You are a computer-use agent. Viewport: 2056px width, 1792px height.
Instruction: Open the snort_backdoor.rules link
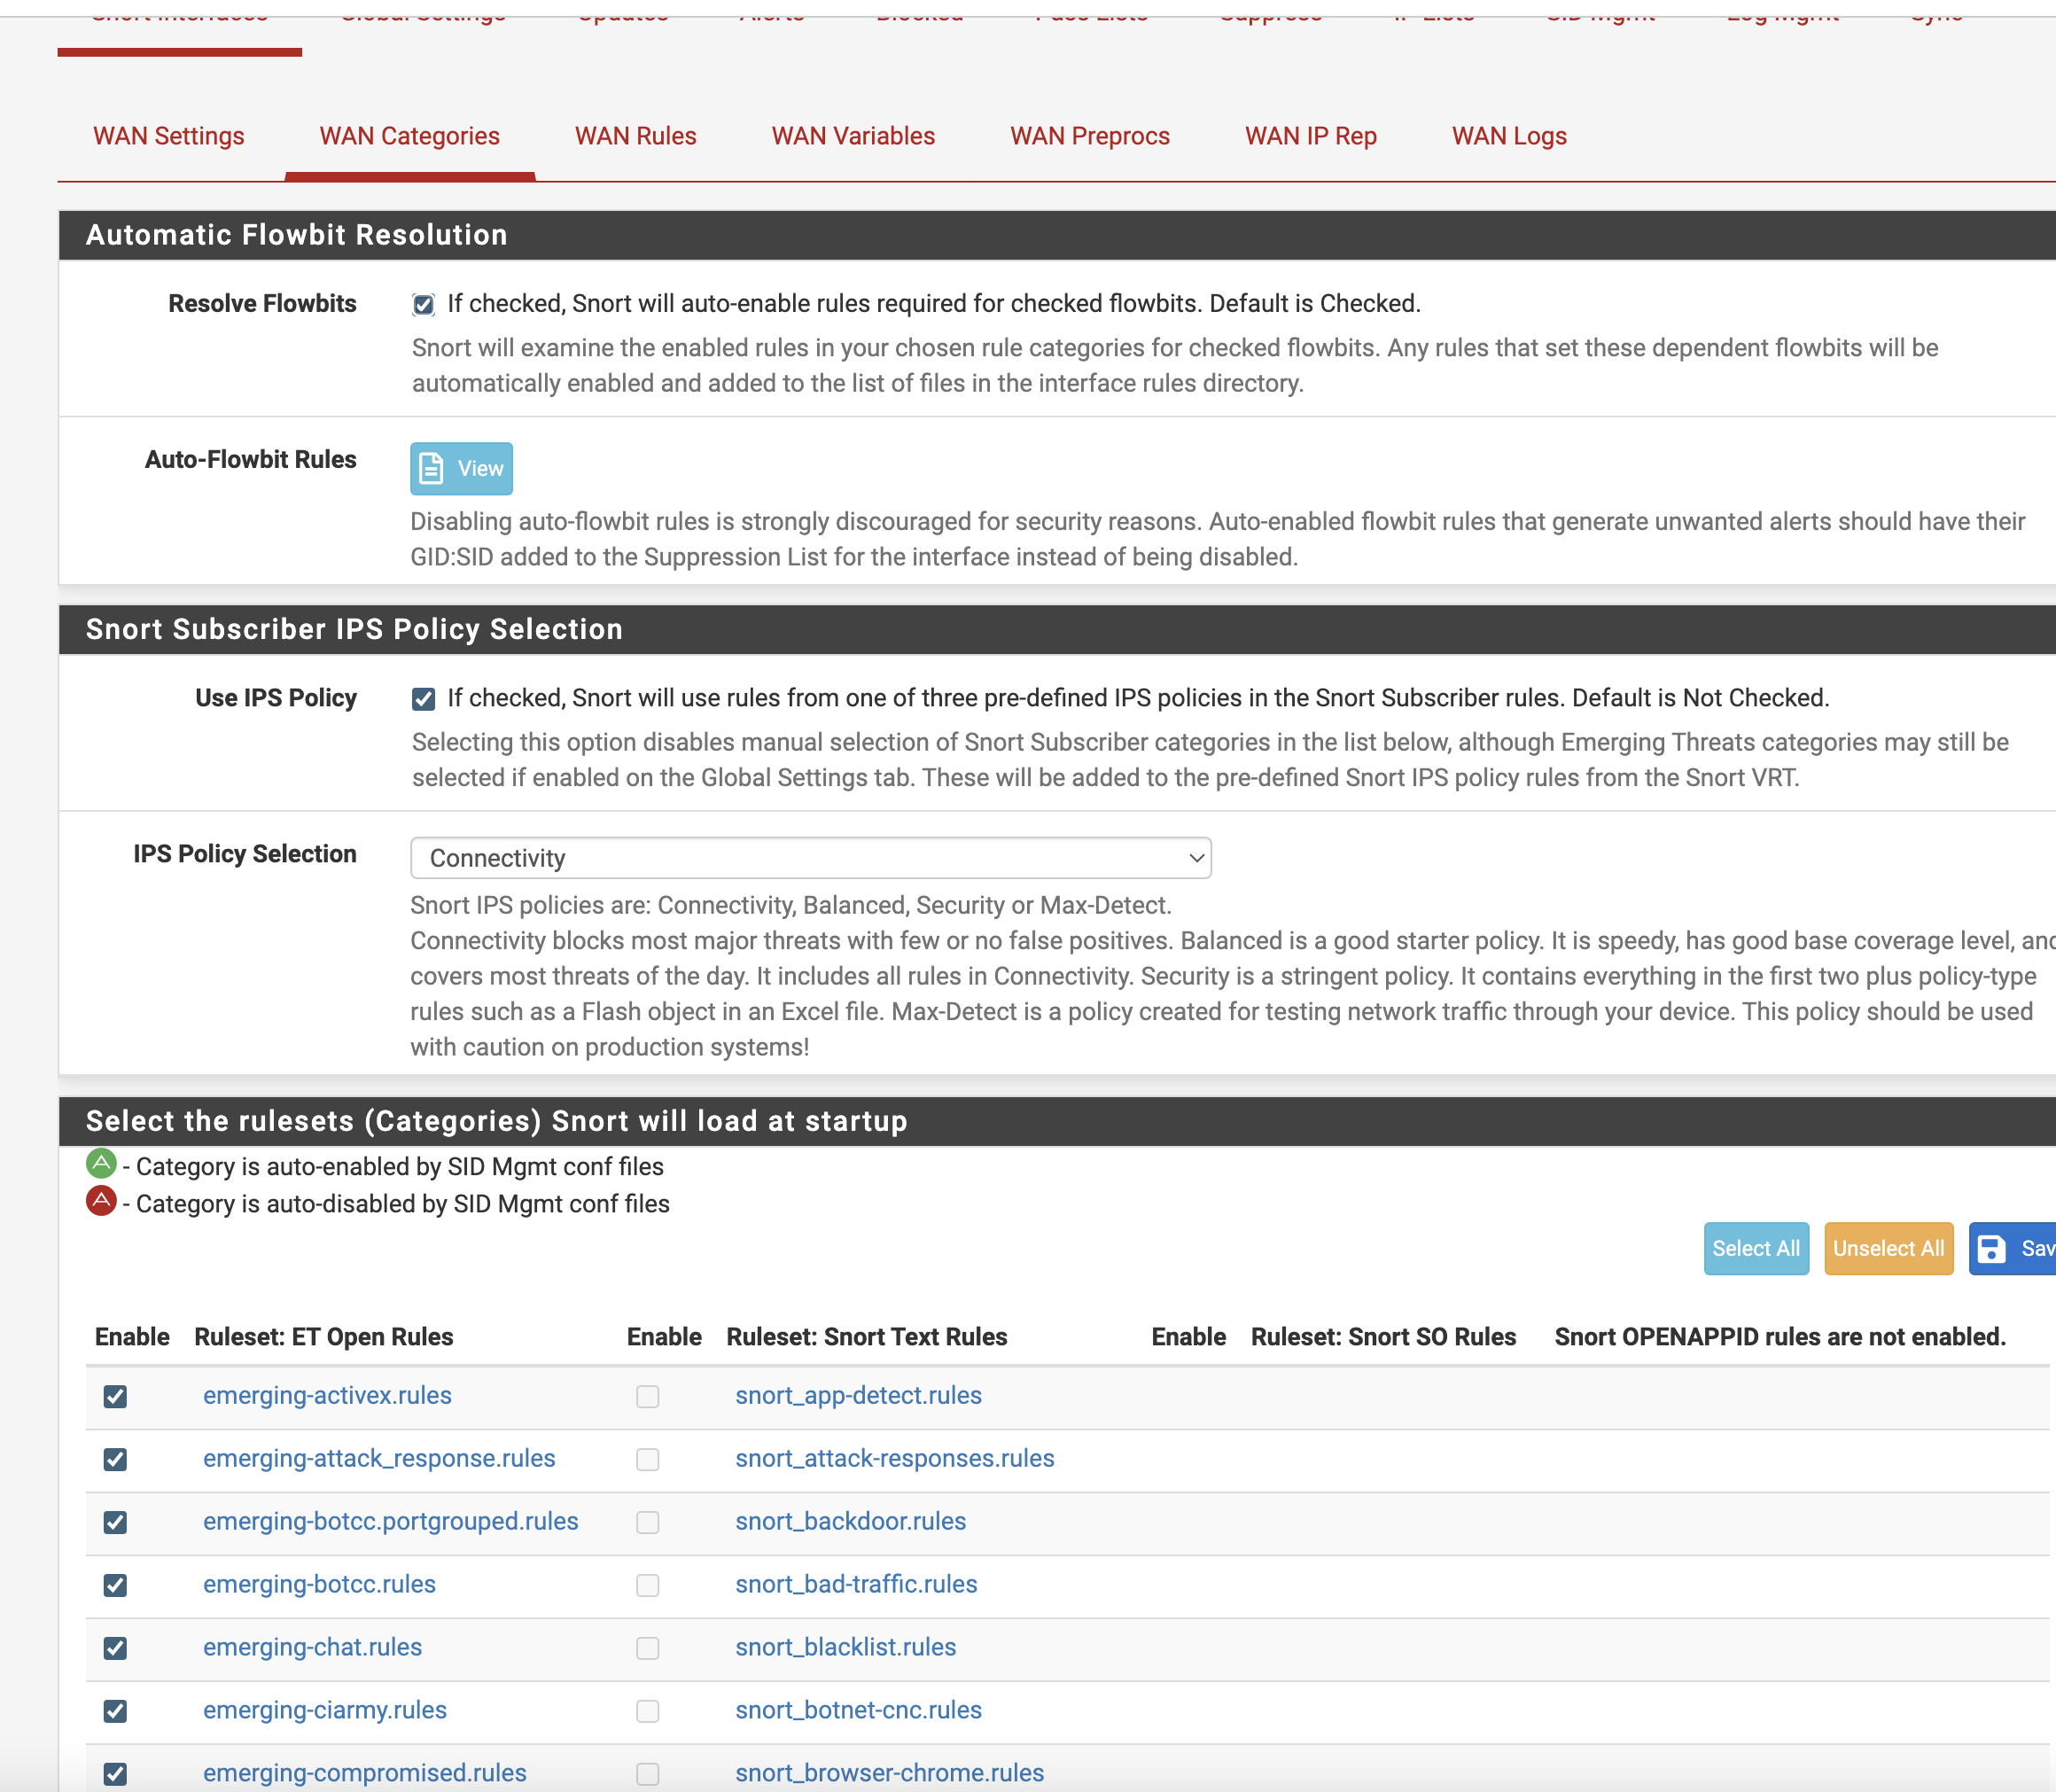point(850,1521)
